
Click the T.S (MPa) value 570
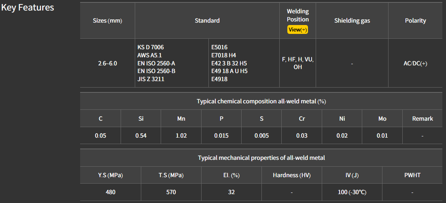click(x=171, y=192)
